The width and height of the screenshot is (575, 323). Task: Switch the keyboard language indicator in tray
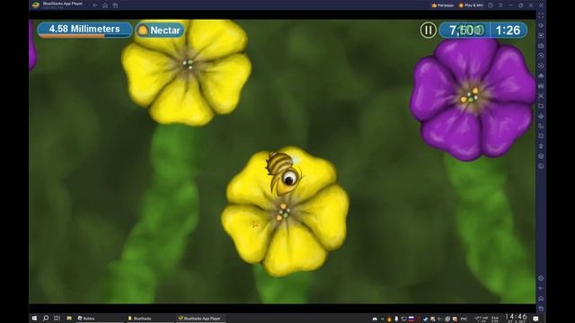[464, 319]
